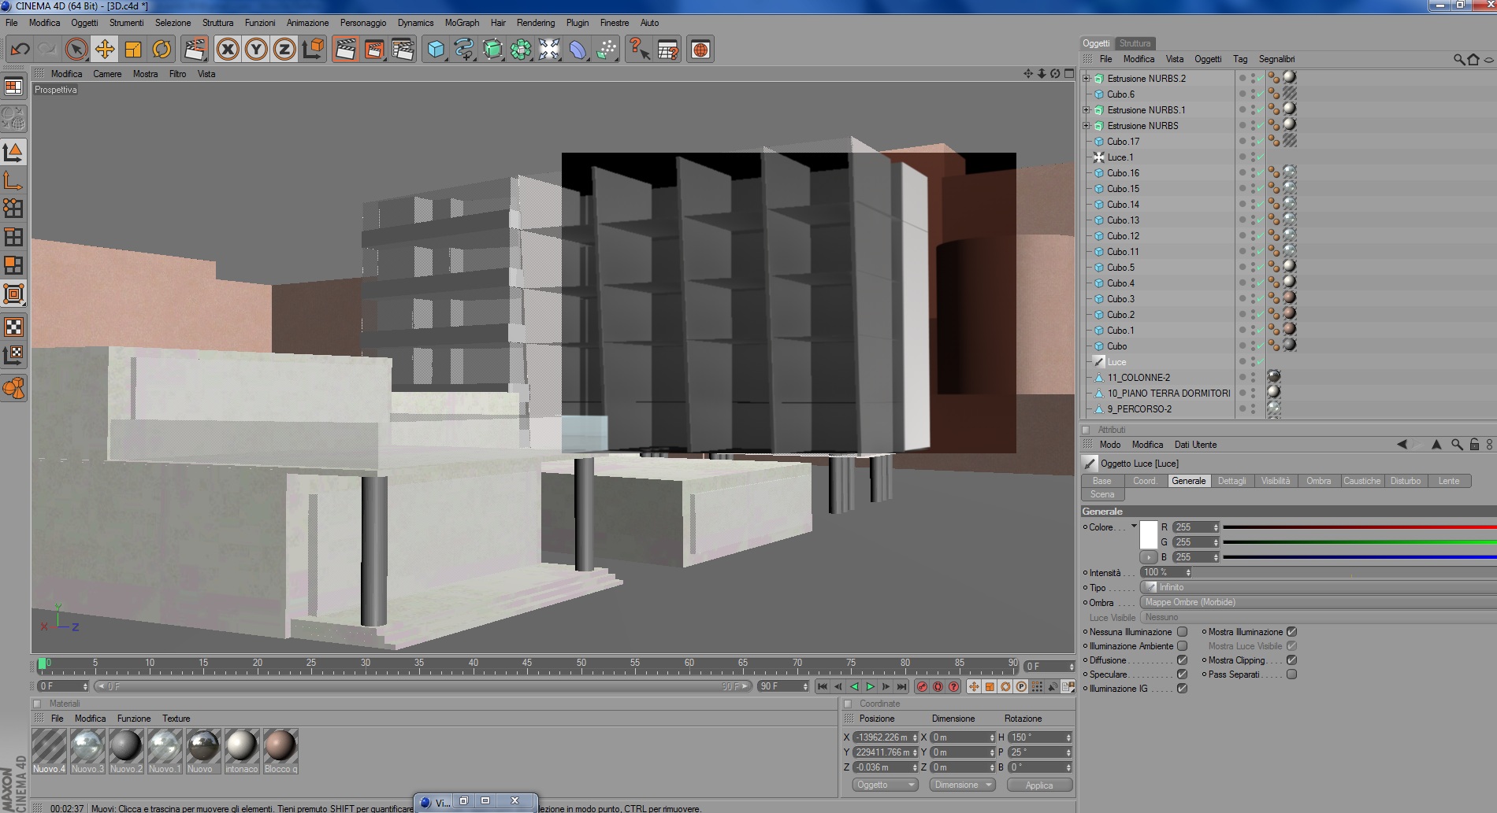Uncheck Mostra Clipping checkbox
This screenshot has height=813, width=1497.
[x=1291, y=660]
